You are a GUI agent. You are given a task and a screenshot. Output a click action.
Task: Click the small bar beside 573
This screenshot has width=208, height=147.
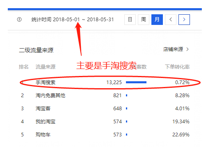tap(127, 135)
